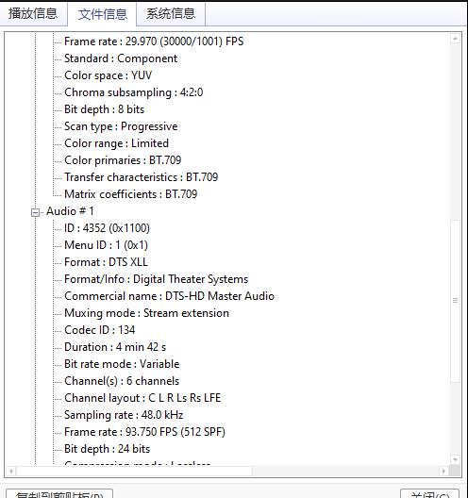468x498 pixels.
Task: Select the Format DTS XLL row
Action: tap(106, 262)
